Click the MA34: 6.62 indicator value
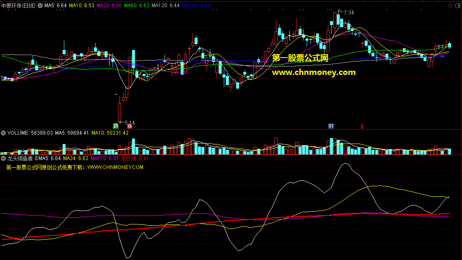The width and height of the screenshot is (462, 260). tap(76, 158)
